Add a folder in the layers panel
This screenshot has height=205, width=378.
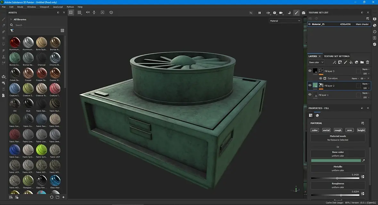pyautogui.click(x=362, y=62)
